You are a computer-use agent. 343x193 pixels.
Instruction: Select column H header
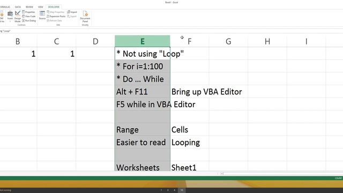(267, 41)
